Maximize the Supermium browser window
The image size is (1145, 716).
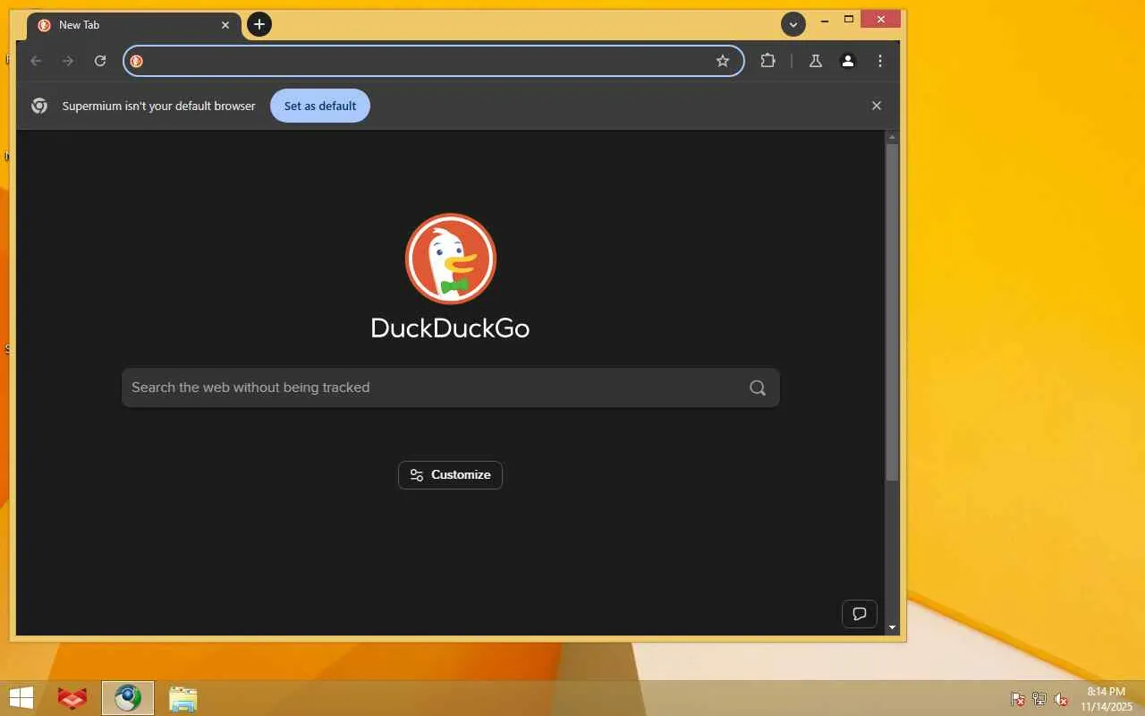(x=849, y=20)
